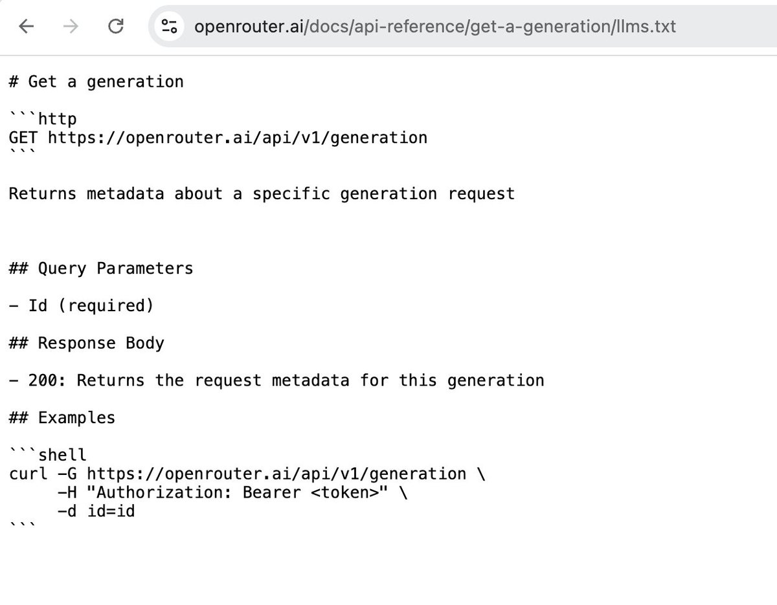Click the "- 200: Returns the request metadata" line
The height and width of the screenshot is (605, 777).
tap(276, 380)
